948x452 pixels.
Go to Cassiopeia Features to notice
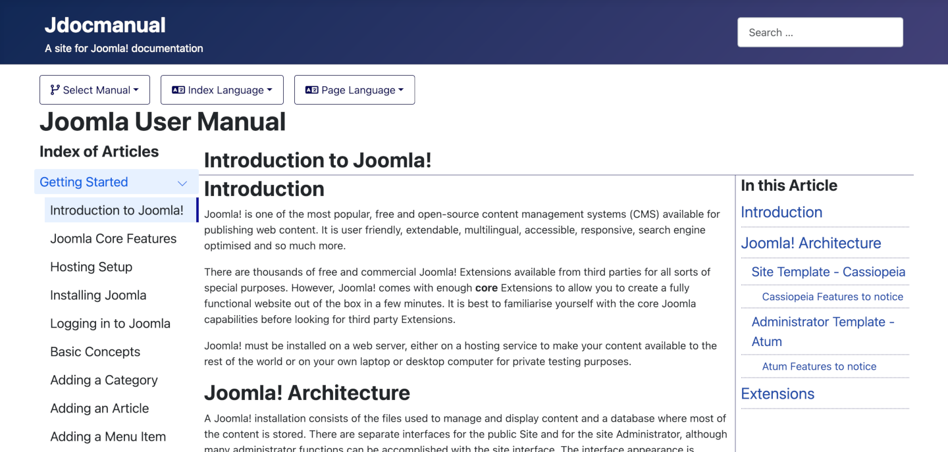(x=832, y=297)
